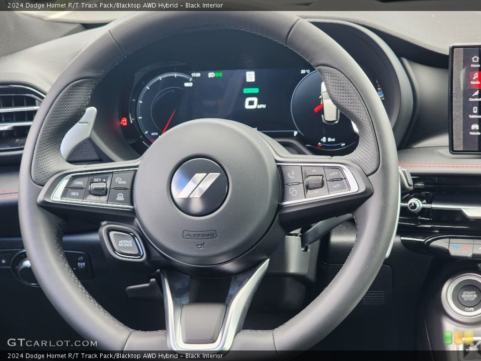Tap the P gear indicator in cluster
The image size is (481, 361).
point(296,133)
